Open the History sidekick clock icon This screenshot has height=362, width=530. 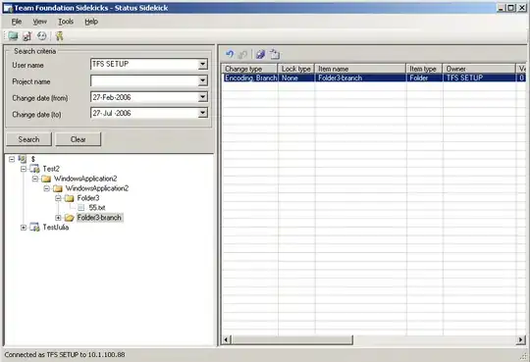click(41, 35)
